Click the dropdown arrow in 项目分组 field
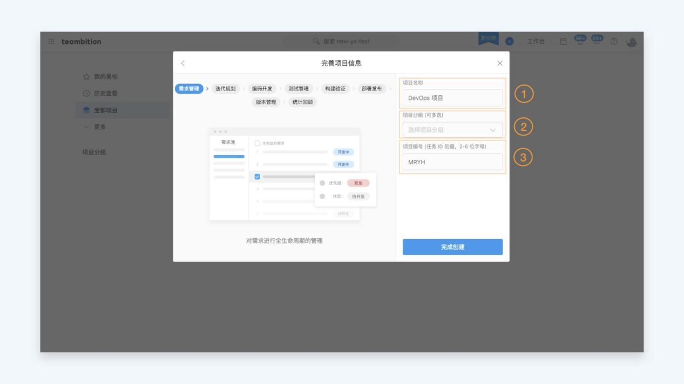 492,130
